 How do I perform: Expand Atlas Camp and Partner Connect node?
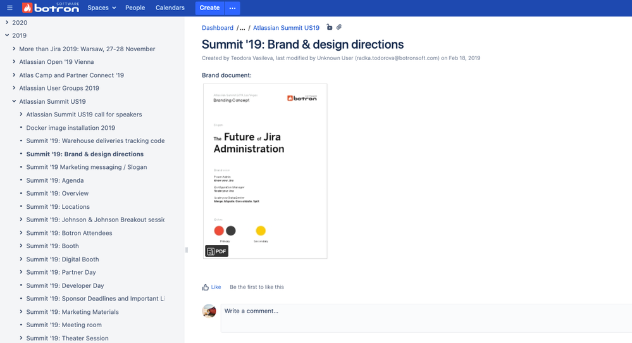(14, 75)
